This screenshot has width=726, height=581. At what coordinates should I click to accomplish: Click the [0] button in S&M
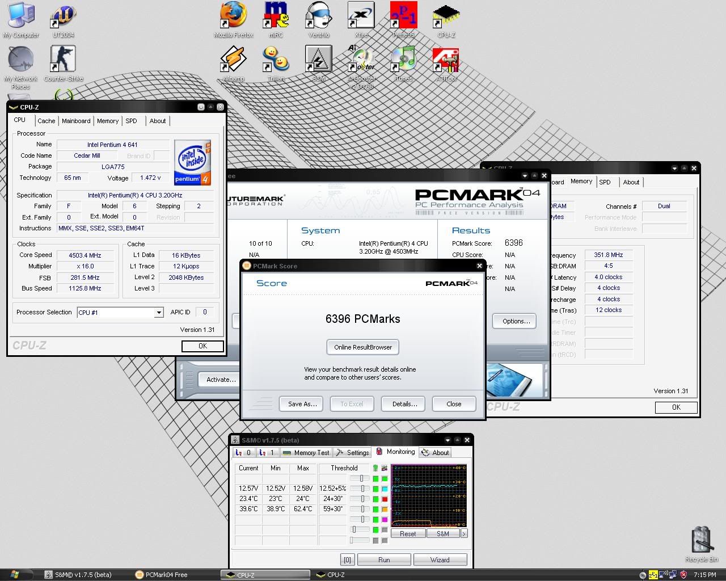tap(347, 559)
